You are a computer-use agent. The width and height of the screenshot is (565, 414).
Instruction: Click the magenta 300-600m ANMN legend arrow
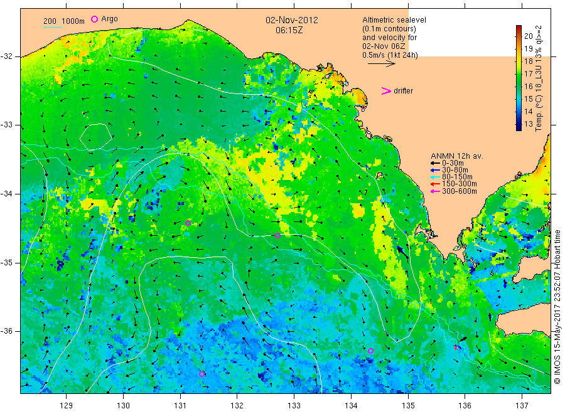(435, 191)
